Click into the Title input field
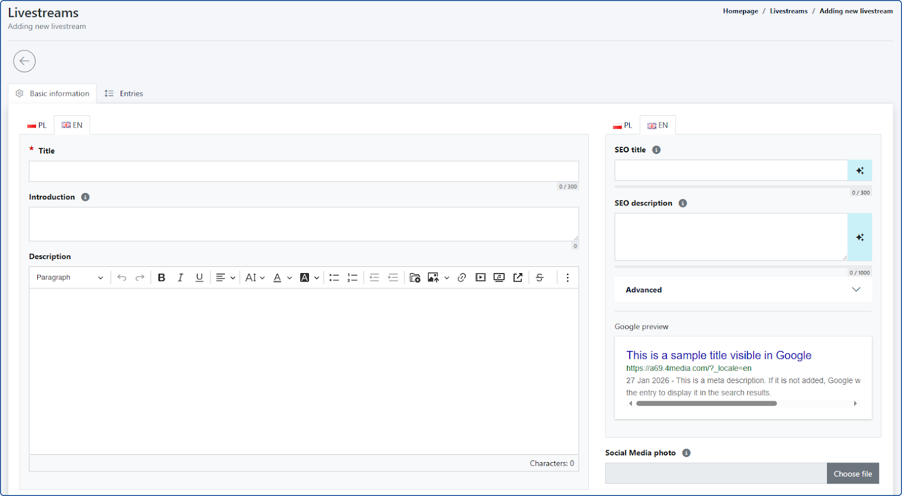 (303, 171)
